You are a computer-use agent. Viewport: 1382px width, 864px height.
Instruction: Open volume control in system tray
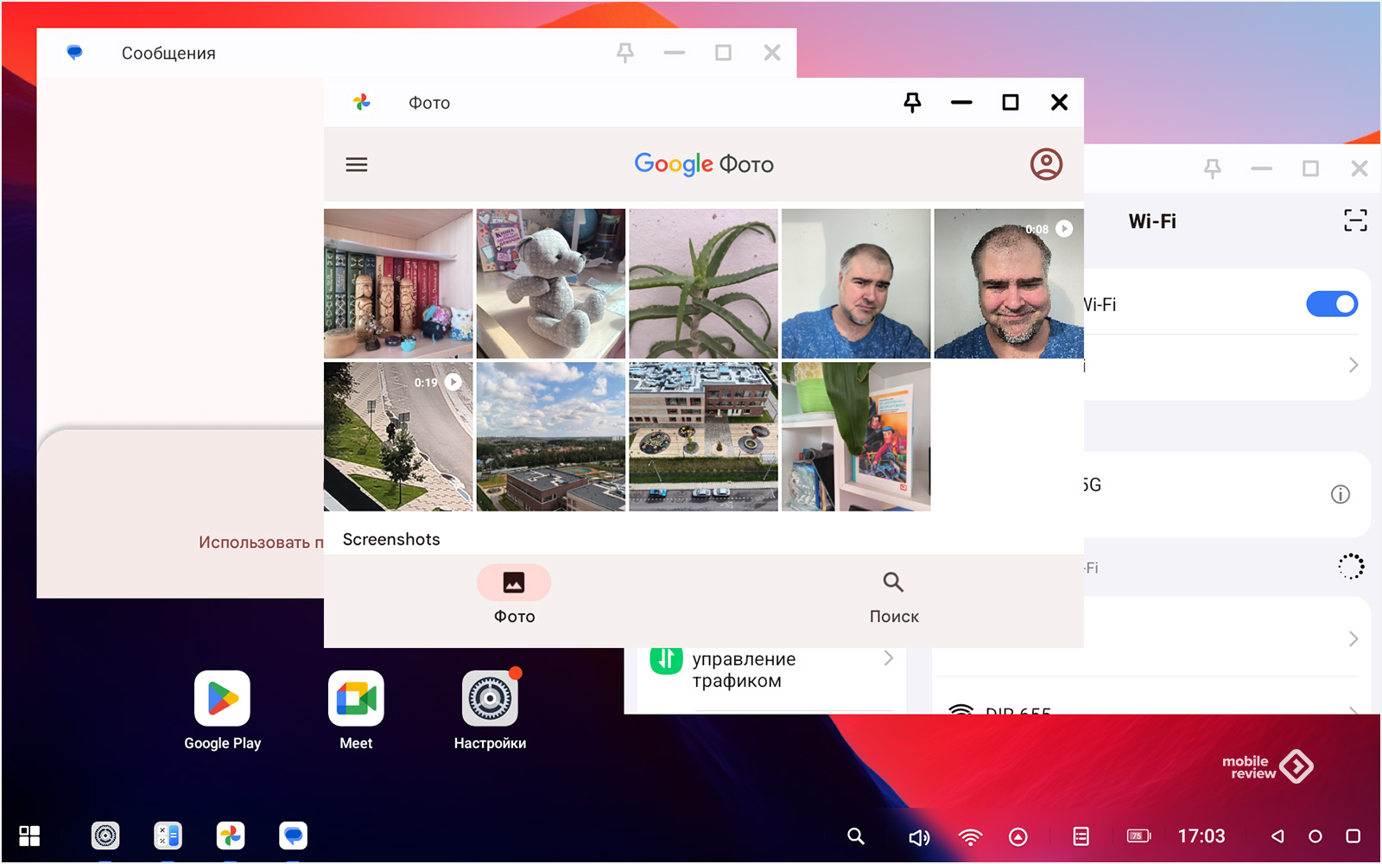coord(919,836)
